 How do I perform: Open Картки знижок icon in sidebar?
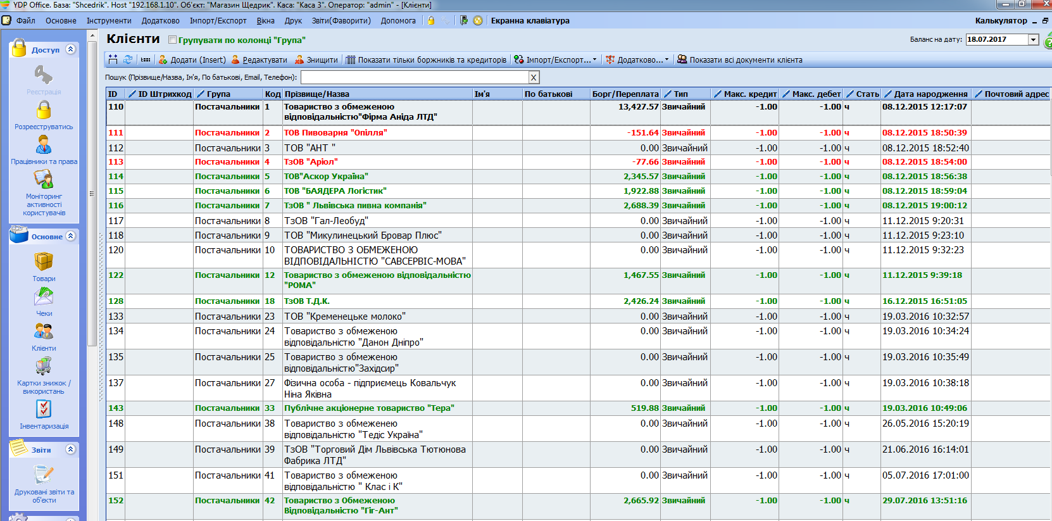(x=44, y=366)
